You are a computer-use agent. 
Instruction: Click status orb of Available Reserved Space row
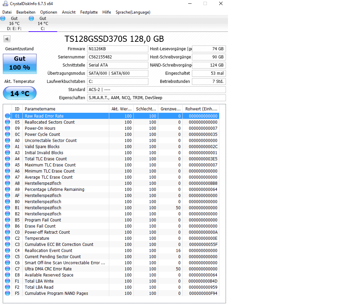[7, 275]
